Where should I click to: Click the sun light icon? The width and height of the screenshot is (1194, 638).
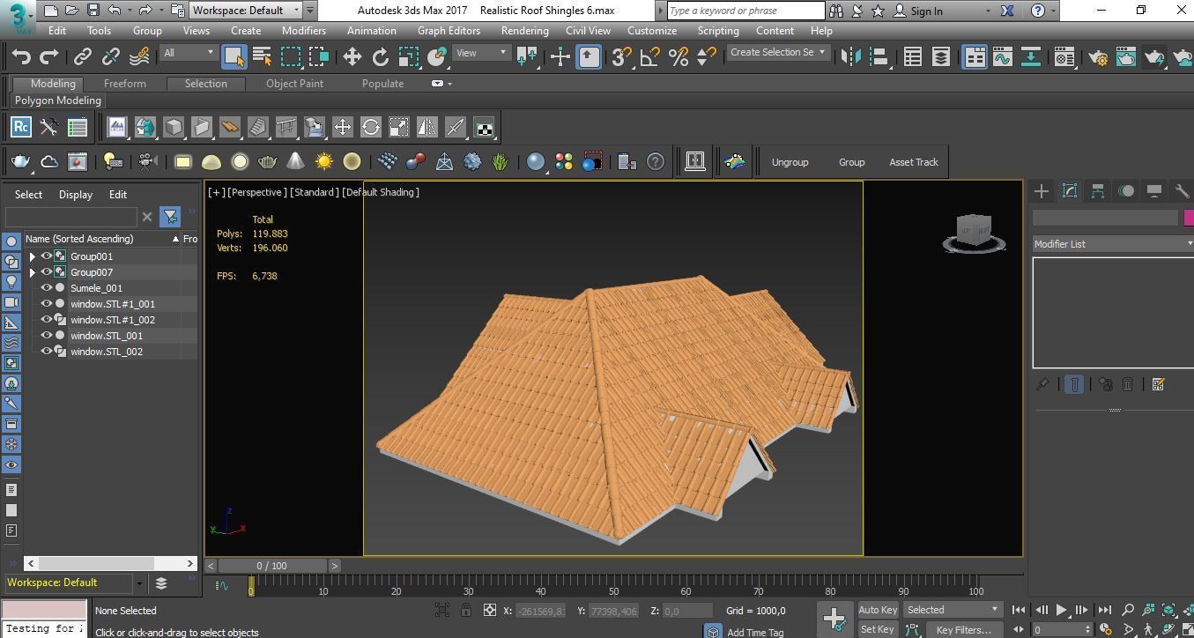pos(323,161)
